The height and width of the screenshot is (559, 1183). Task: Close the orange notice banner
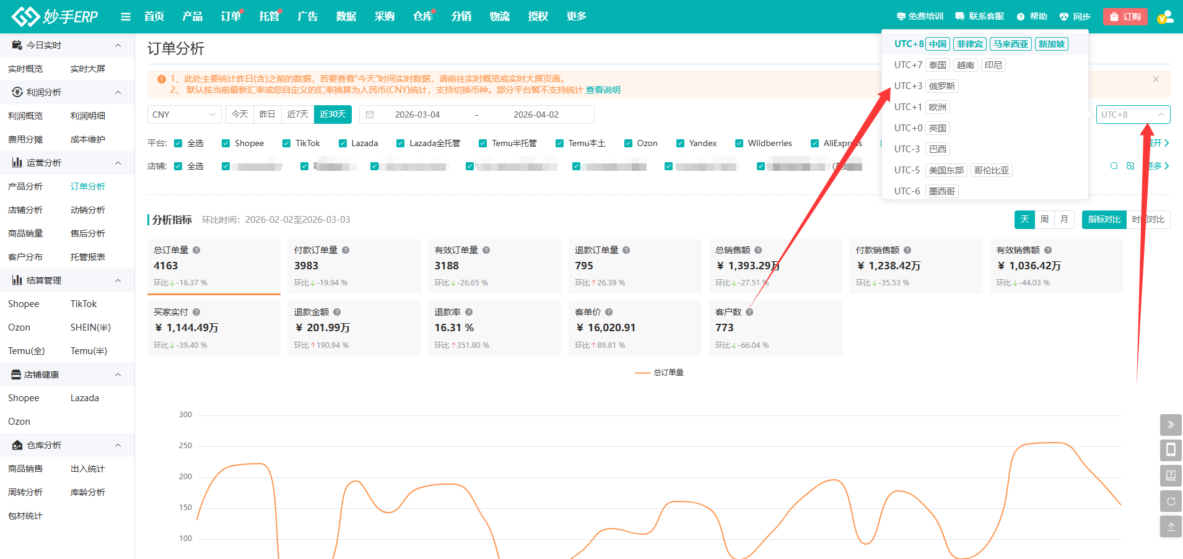click(1156, 79)
